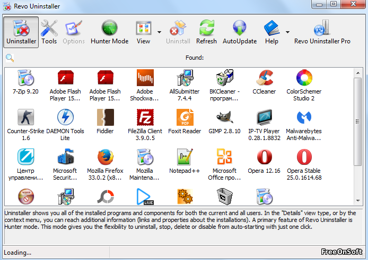This screenshot has width=368, height=260.
Task: Select the orange gears program icon
Action: point(185,197)
